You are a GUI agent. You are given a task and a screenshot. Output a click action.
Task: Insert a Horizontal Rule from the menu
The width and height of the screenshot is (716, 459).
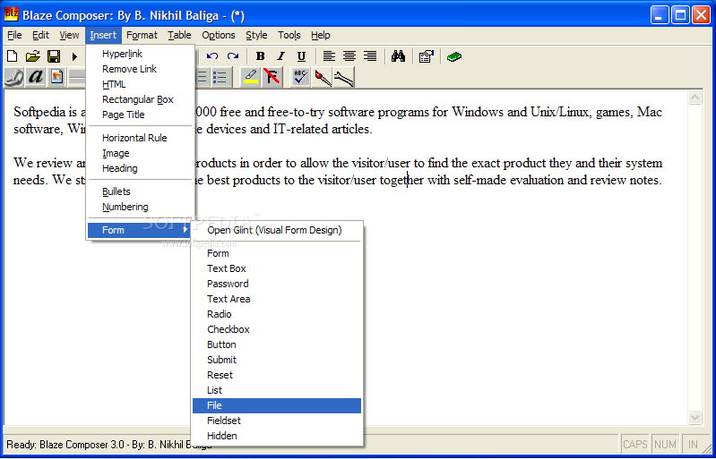pos(141,138)
